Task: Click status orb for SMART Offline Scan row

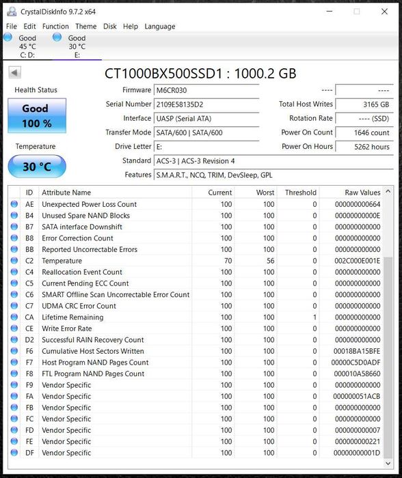Action: point(14,294)
